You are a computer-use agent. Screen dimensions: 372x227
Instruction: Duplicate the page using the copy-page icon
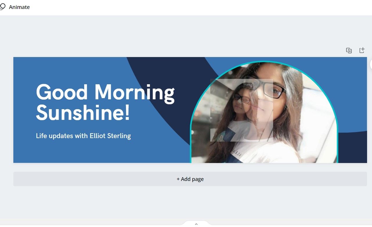349,50
